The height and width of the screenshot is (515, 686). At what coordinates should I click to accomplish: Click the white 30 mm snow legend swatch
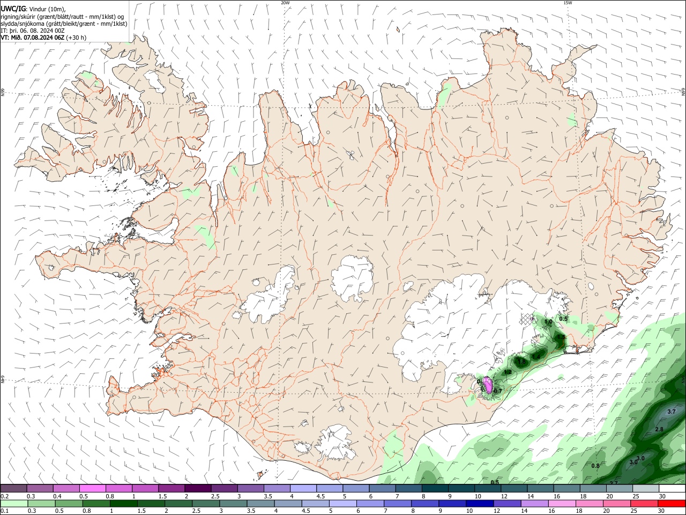click(x=672, y=489)
